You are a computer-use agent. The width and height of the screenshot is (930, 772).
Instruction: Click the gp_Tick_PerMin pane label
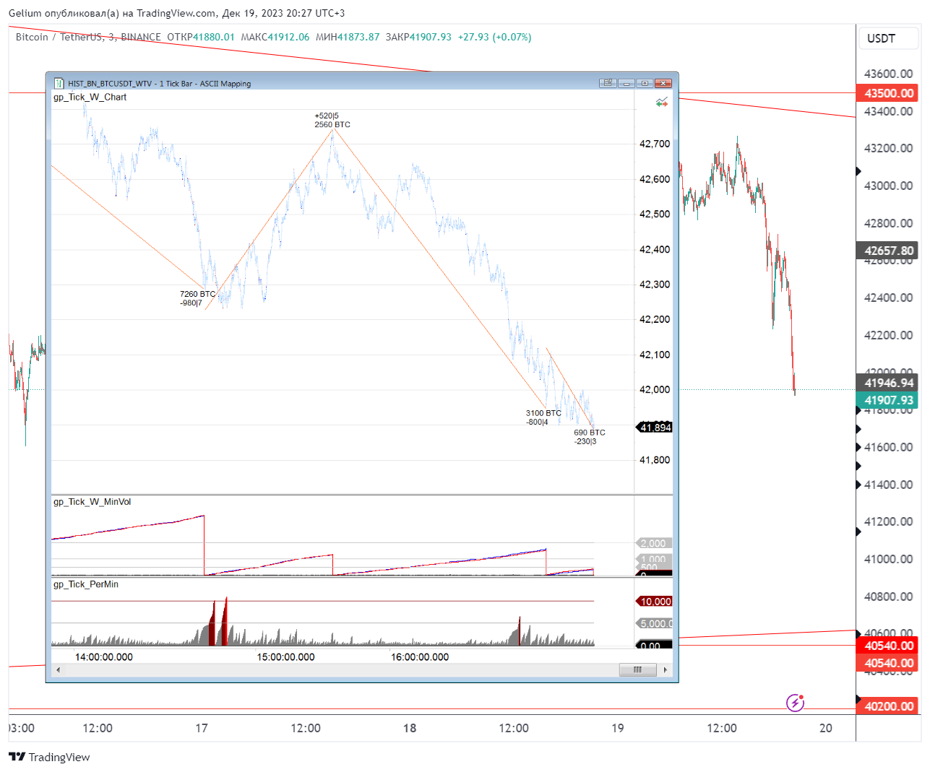[86, 584]
